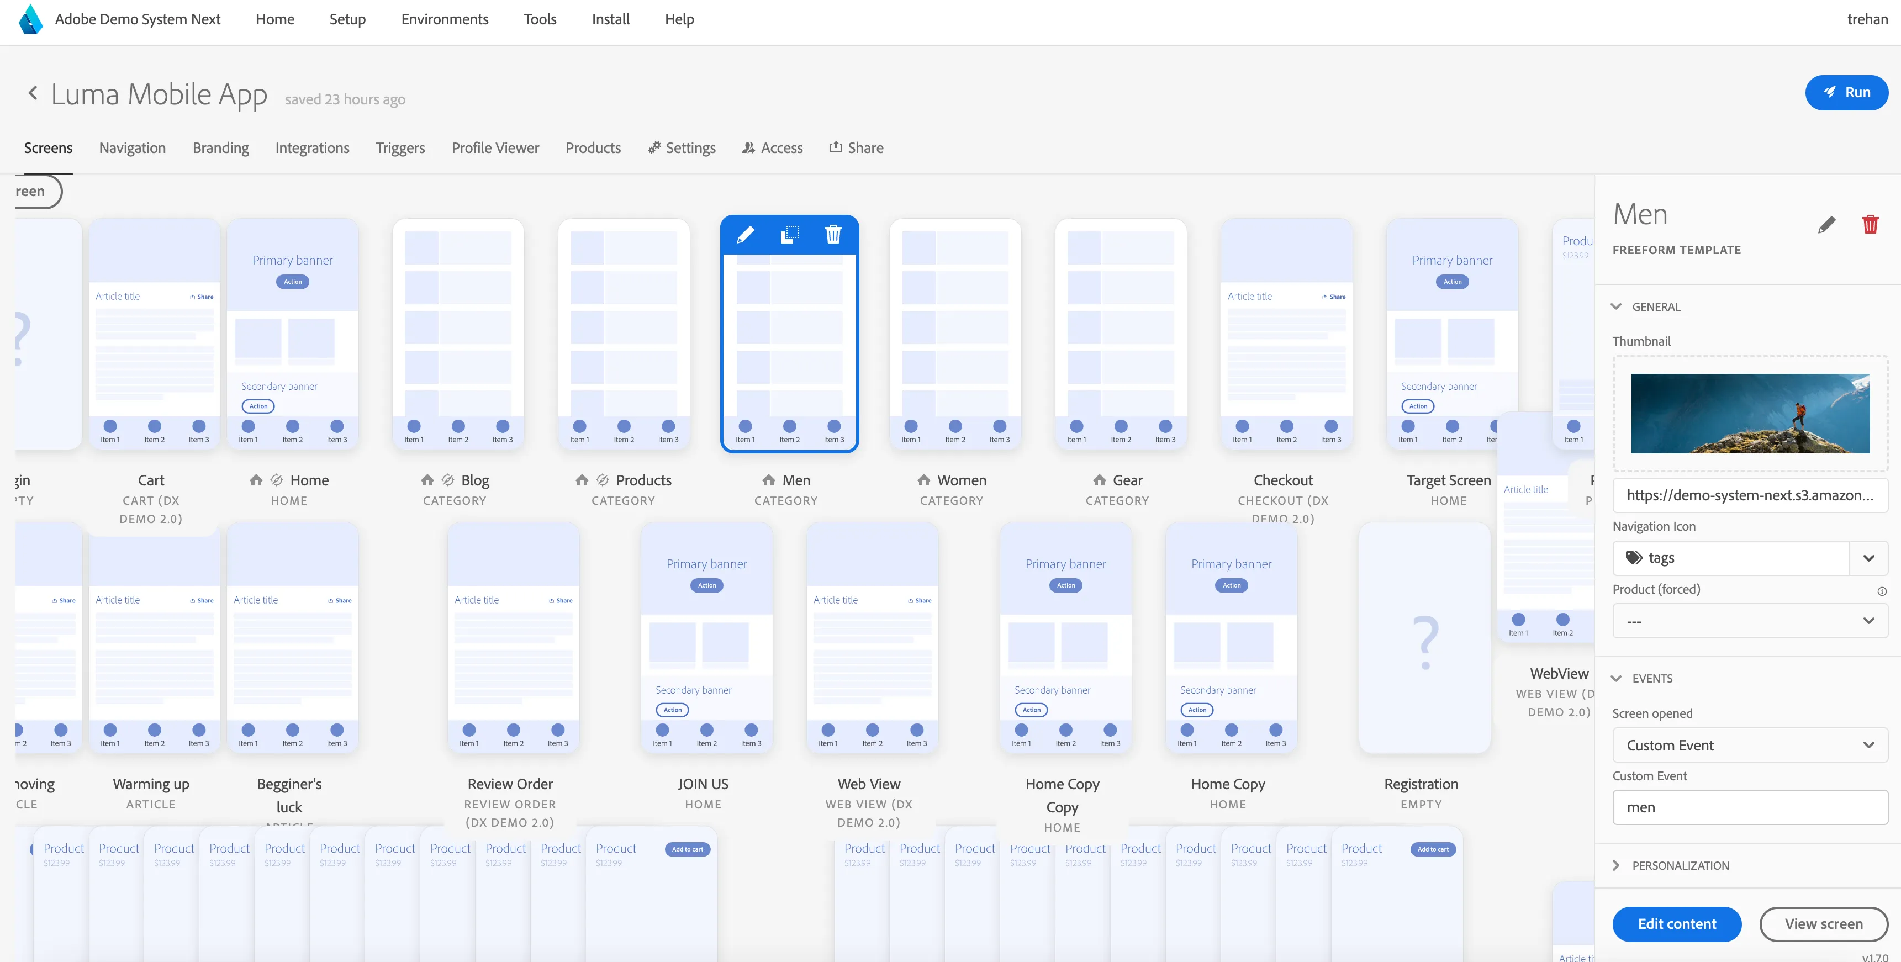Open the Screen opened Custom Event dropdown
1901x962 pixels.
(x=1750, y=745)
